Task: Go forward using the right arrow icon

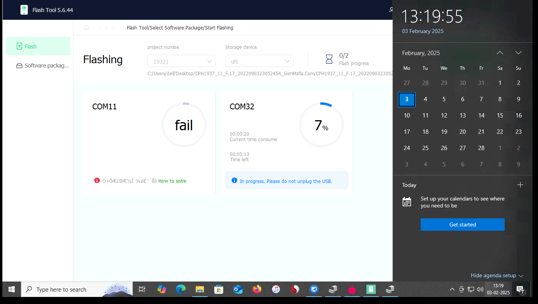Action: point(113,28)
